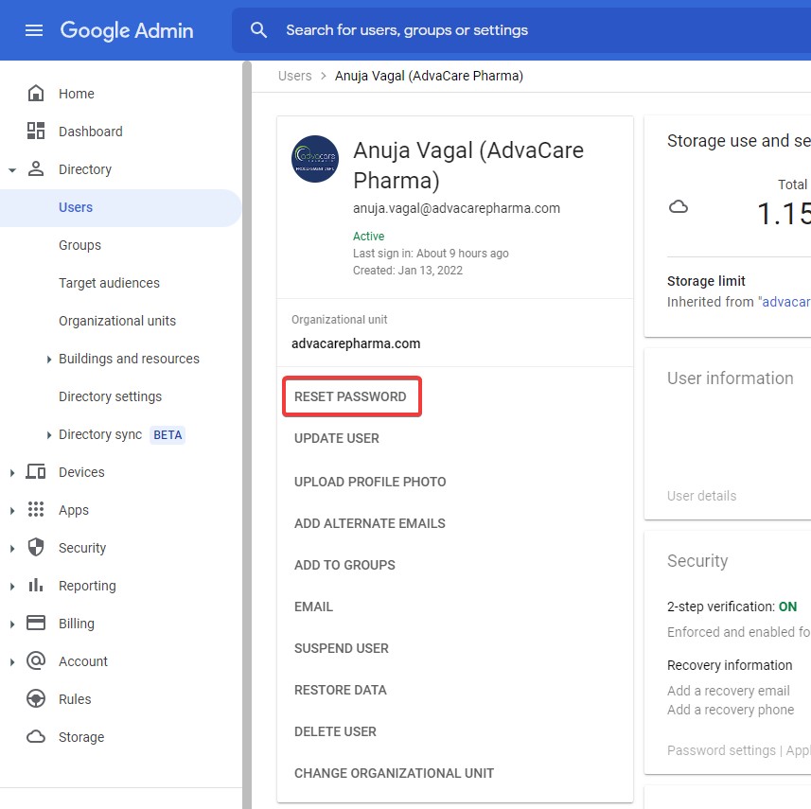The image size is (811, 809).
Task: Open Dashboard in the sidebar
Action: [x=91, y=132]
